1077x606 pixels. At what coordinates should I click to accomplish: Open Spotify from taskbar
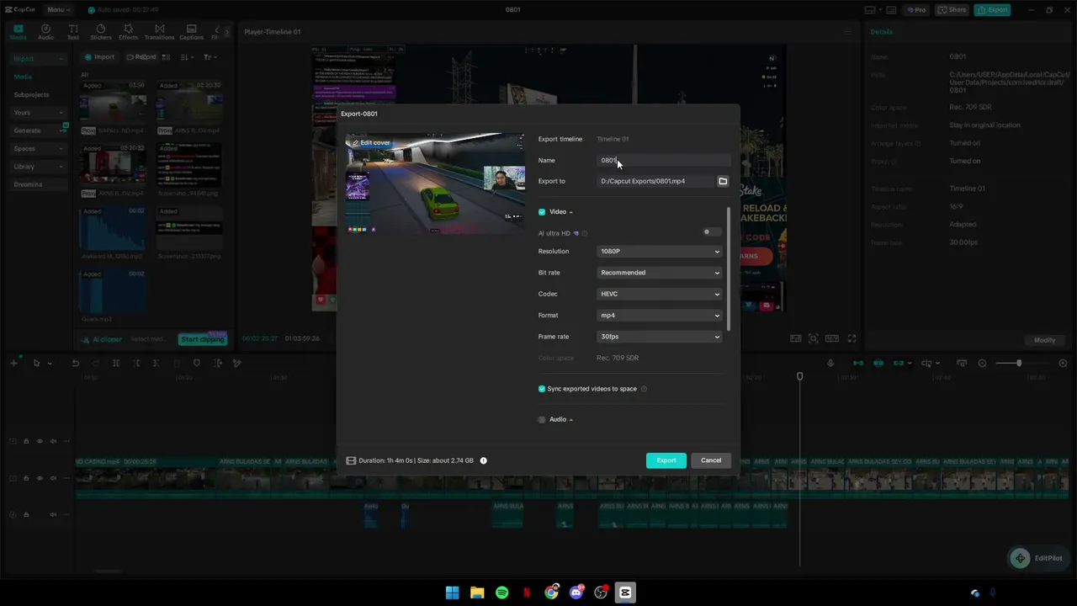501,593
